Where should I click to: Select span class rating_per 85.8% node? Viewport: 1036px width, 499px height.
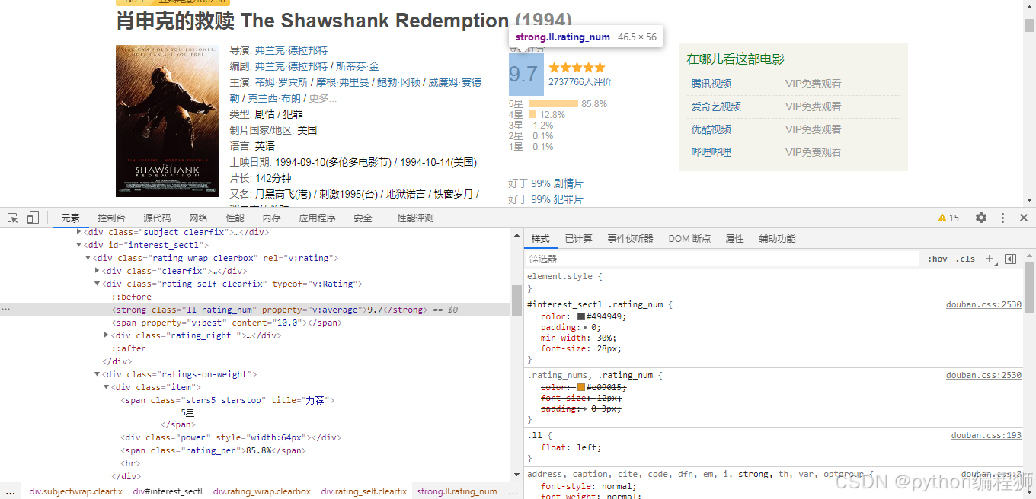click(x=213, y=450)
